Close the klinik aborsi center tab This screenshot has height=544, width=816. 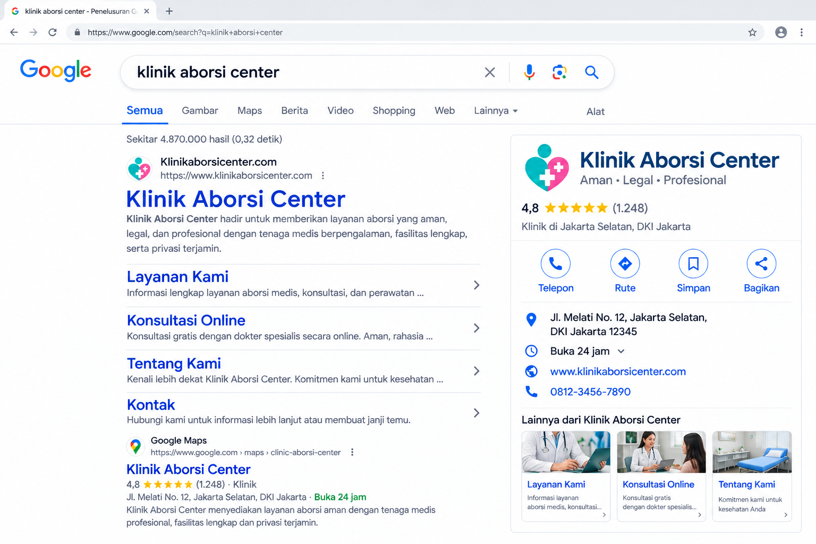coord(147,11)
